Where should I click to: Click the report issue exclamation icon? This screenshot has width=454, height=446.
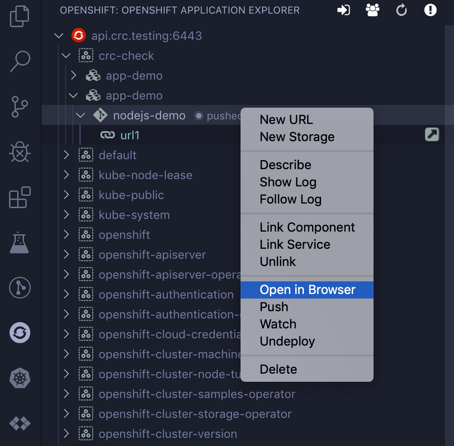click(430, 10)
